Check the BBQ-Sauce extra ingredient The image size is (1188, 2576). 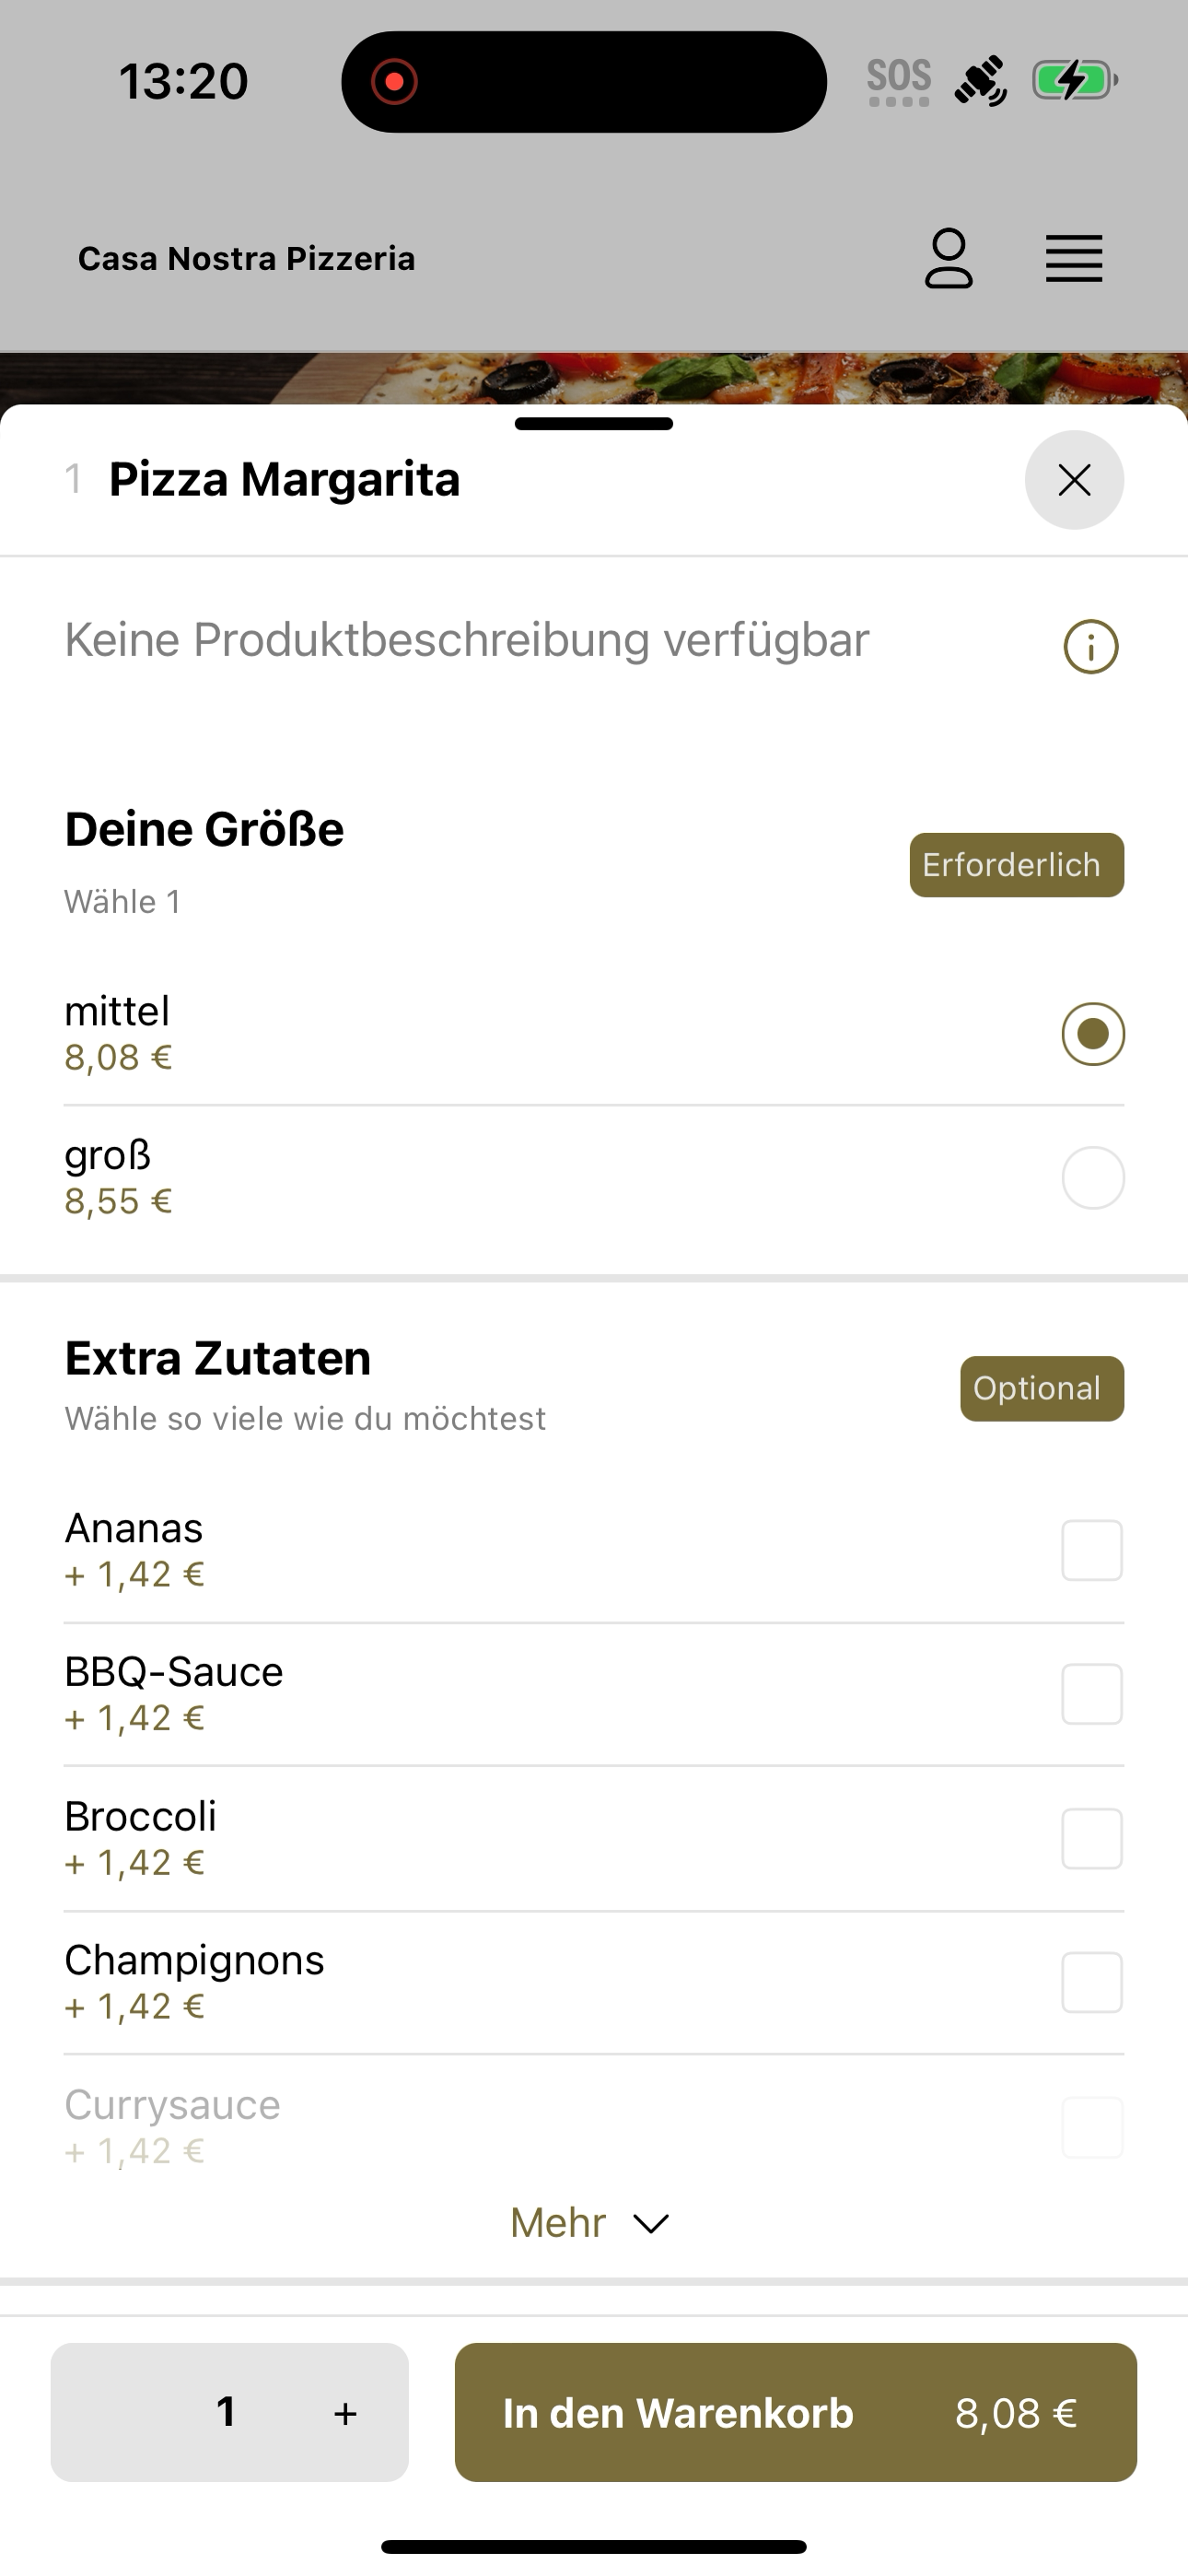tap(1092, 1694)
